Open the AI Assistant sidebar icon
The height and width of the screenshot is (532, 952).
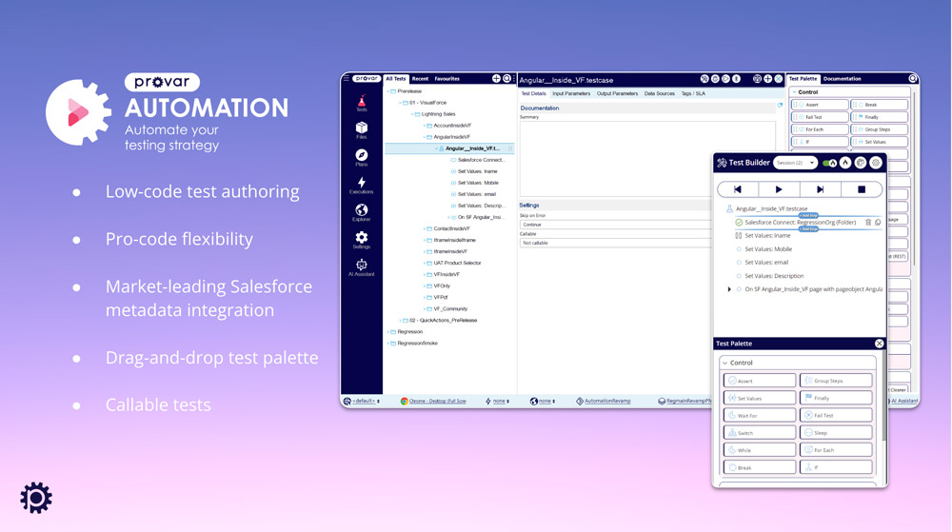click(x=361, y=267)
